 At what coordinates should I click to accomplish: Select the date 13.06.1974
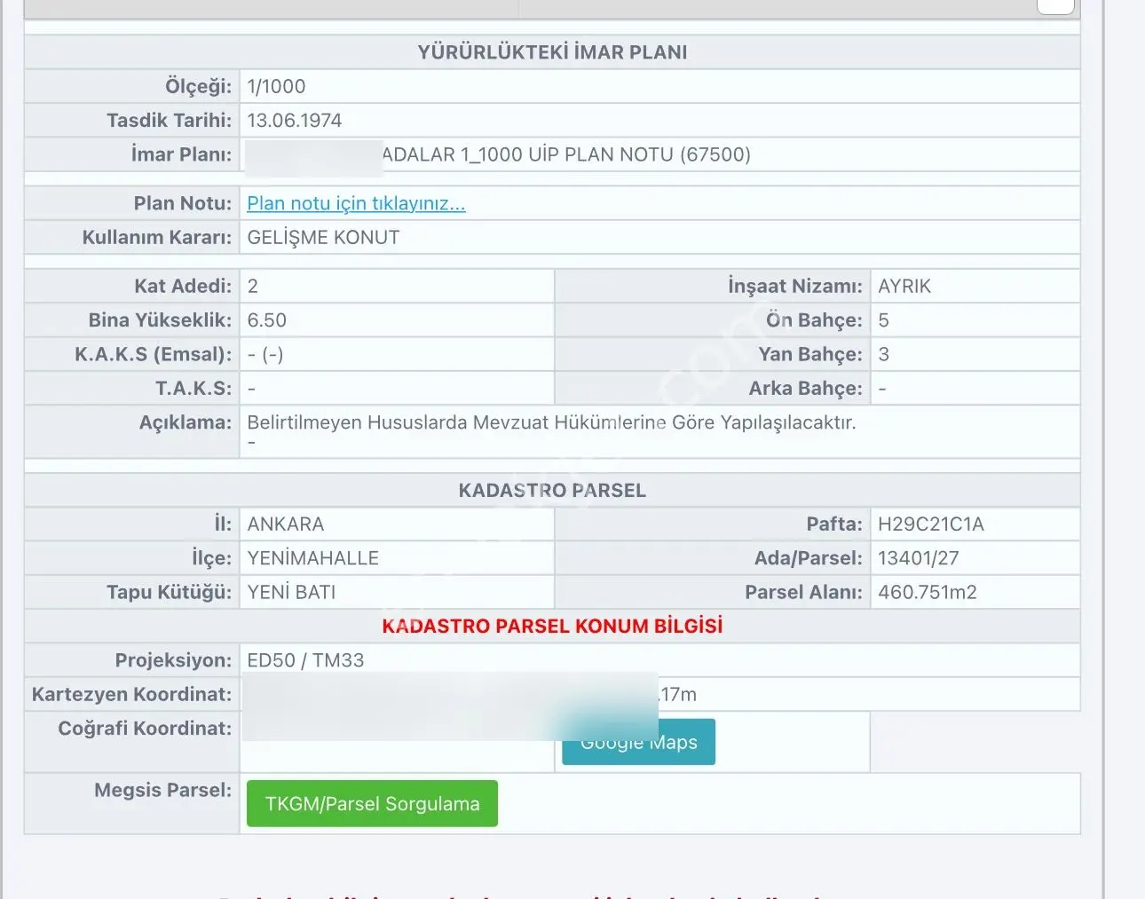coord(295,120)
